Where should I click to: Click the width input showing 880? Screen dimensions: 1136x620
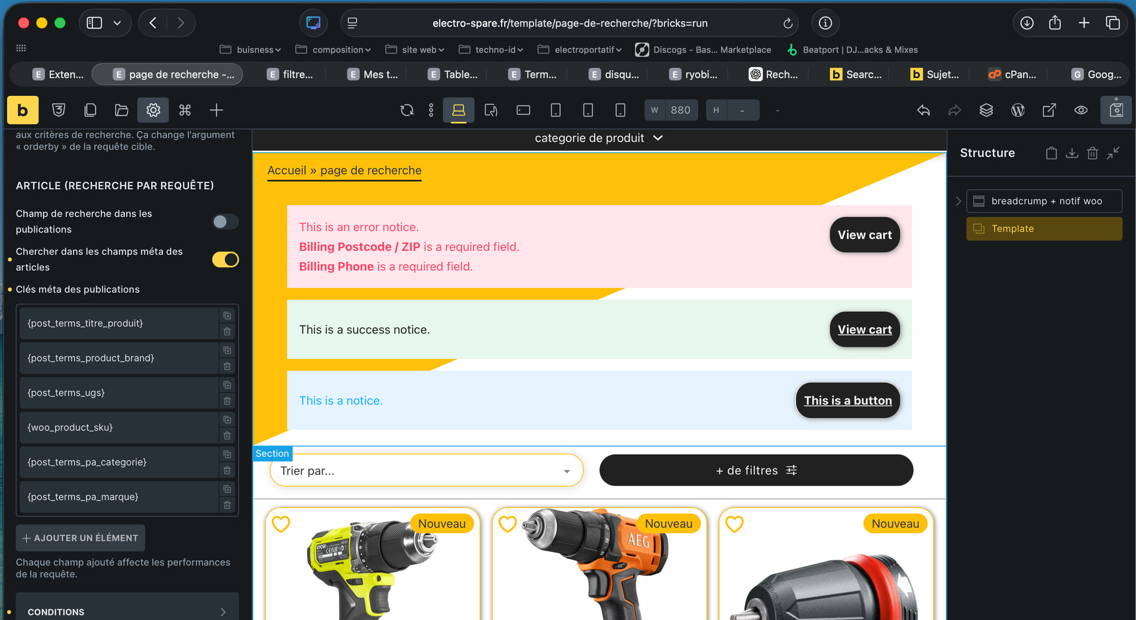click(x=680, y=110)
